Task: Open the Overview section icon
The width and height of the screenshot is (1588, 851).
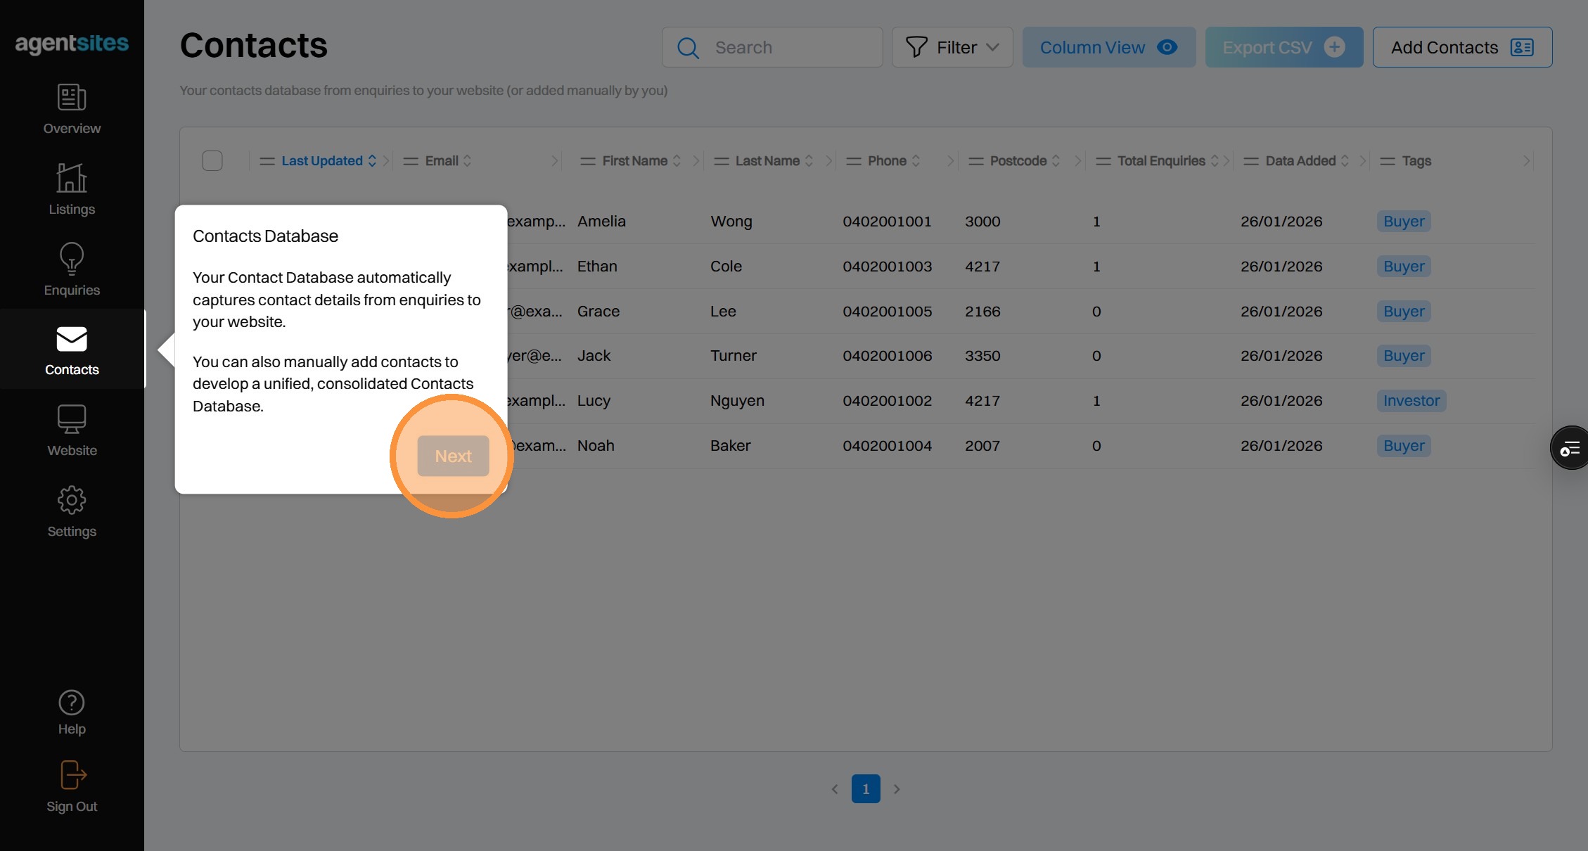Action: point(72,98)
